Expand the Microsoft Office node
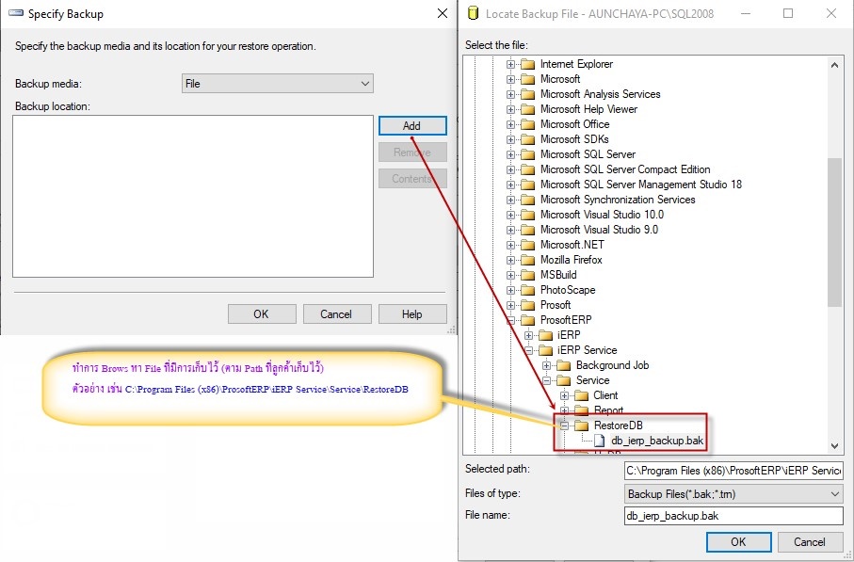Screen dimensions: 854x562 click(x=510, y=124)
